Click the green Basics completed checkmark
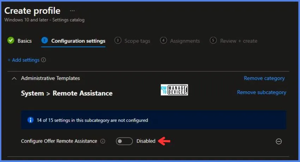Viewport: 300px width, 162px height. tap(11, 40)
